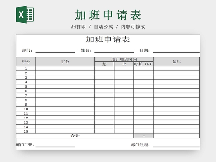Click row number 9 cell
This screenshot has width=216, height=162.
(x=26, y=105)
